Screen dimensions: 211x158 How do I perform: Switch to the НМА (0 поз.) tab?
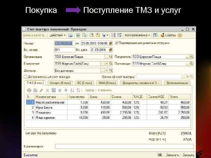[107, 83]
